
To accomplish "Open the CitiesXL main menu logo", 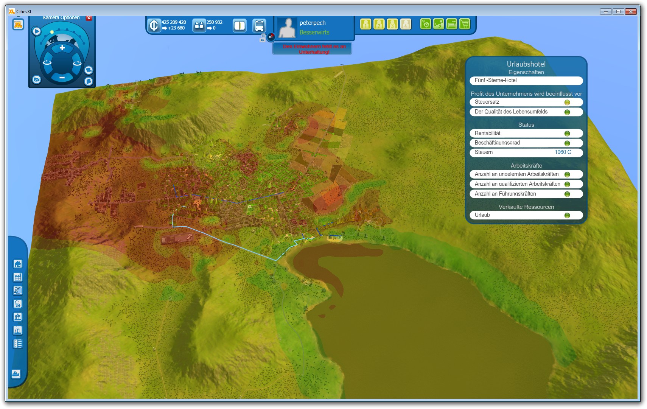I will click(x=18, y=25).
